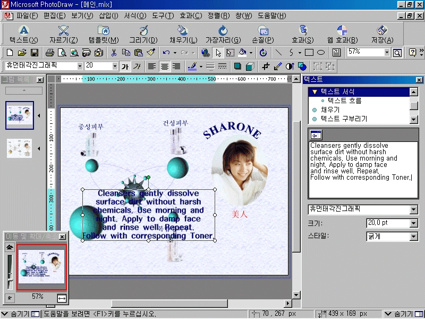Image resolution: width=425 pixels, height=319 pixels.
Task: Open the 스타일 굵게 style dropdown
Action: click(x=414, y=237)
